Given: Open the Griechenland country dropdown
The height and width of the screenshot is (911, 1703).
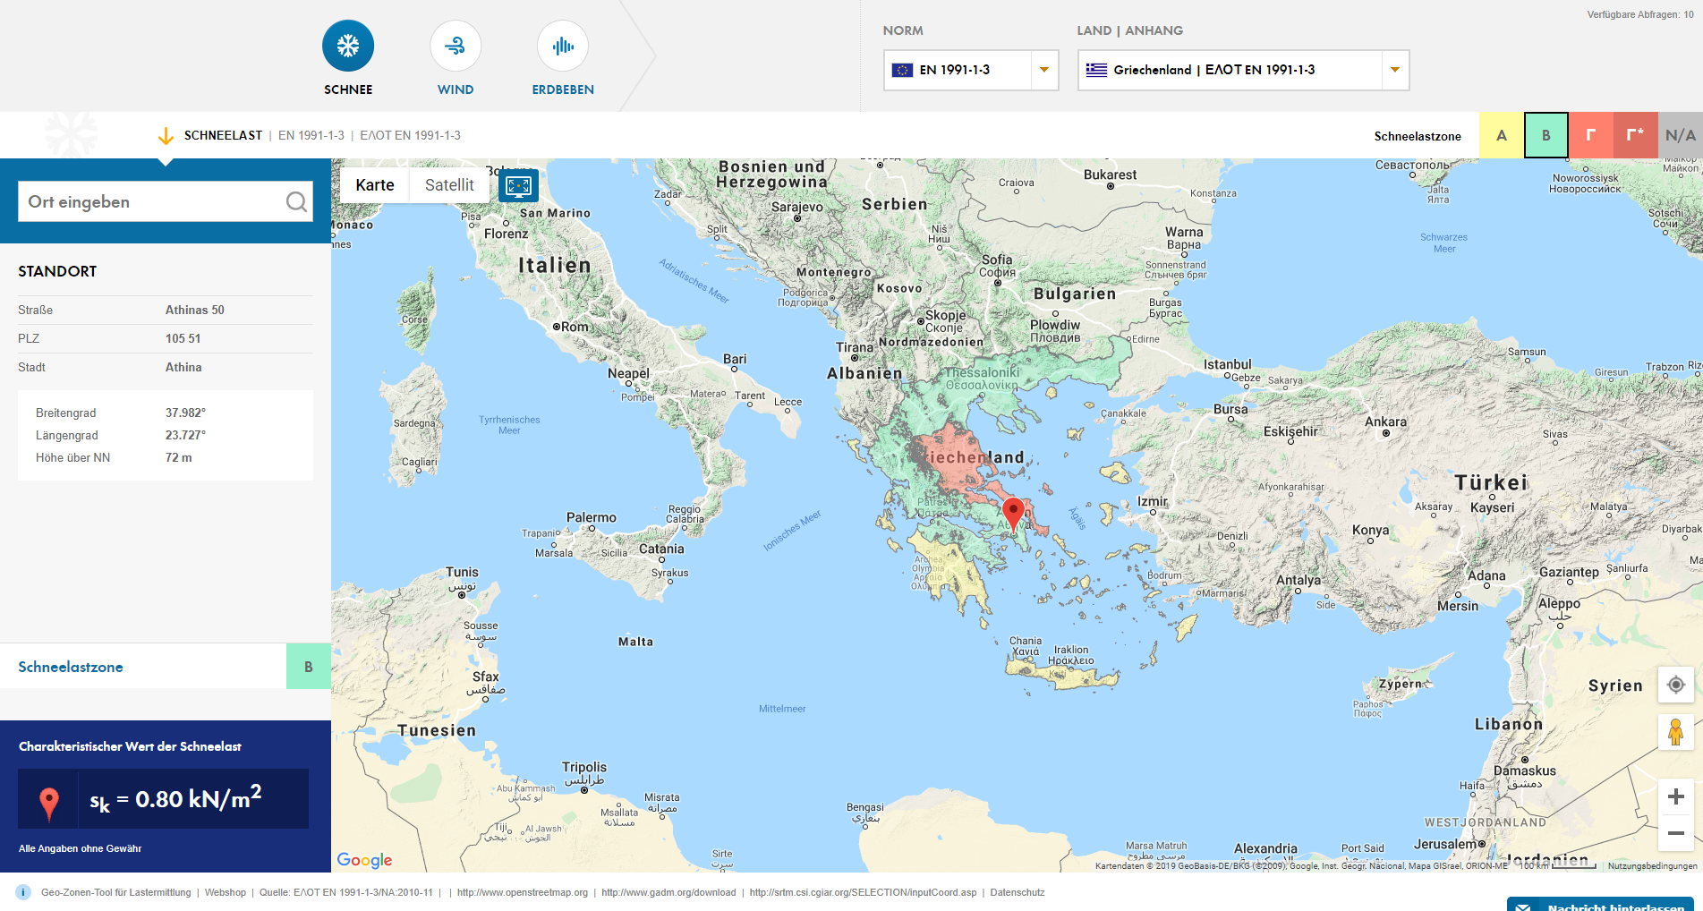Looking at the screenshot, I should [1393, 70].
